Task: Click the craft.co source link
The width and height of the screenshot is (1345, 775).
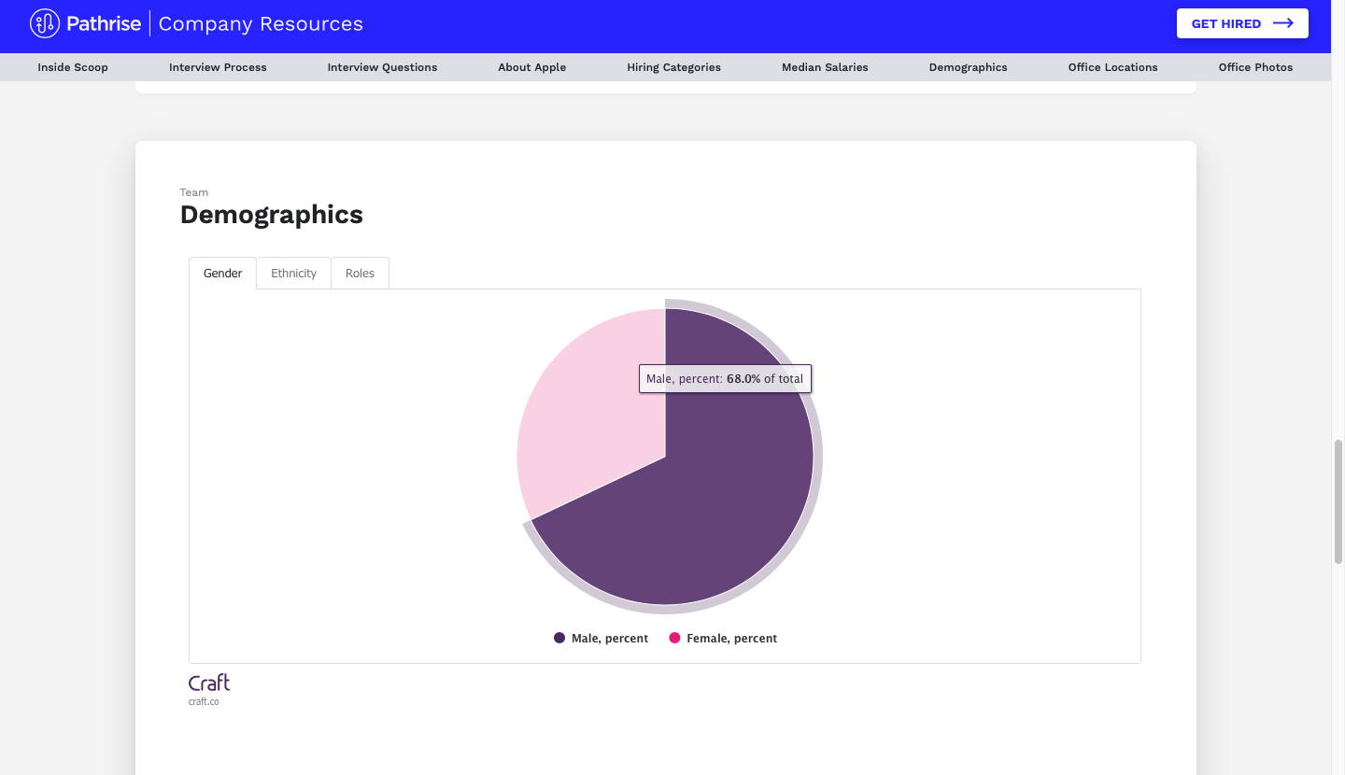Action: pyautogui.click(x=204, y=702)
